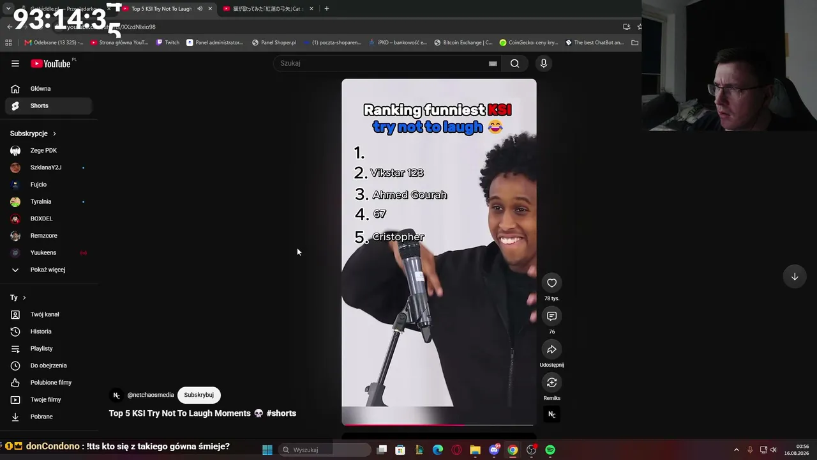Remix this Short
Viewport: 817px width, 460px height.
(551, 383)
